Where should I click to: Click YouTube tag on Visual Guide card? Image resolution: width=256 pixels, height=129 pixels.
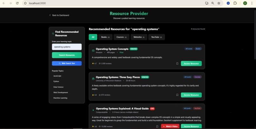[197, 108]
